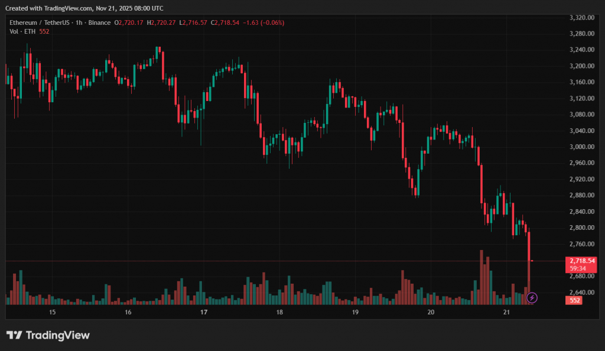The image size is (605, 351).
Task: Select date 17 on the time axis
Action: click(204, 311)
